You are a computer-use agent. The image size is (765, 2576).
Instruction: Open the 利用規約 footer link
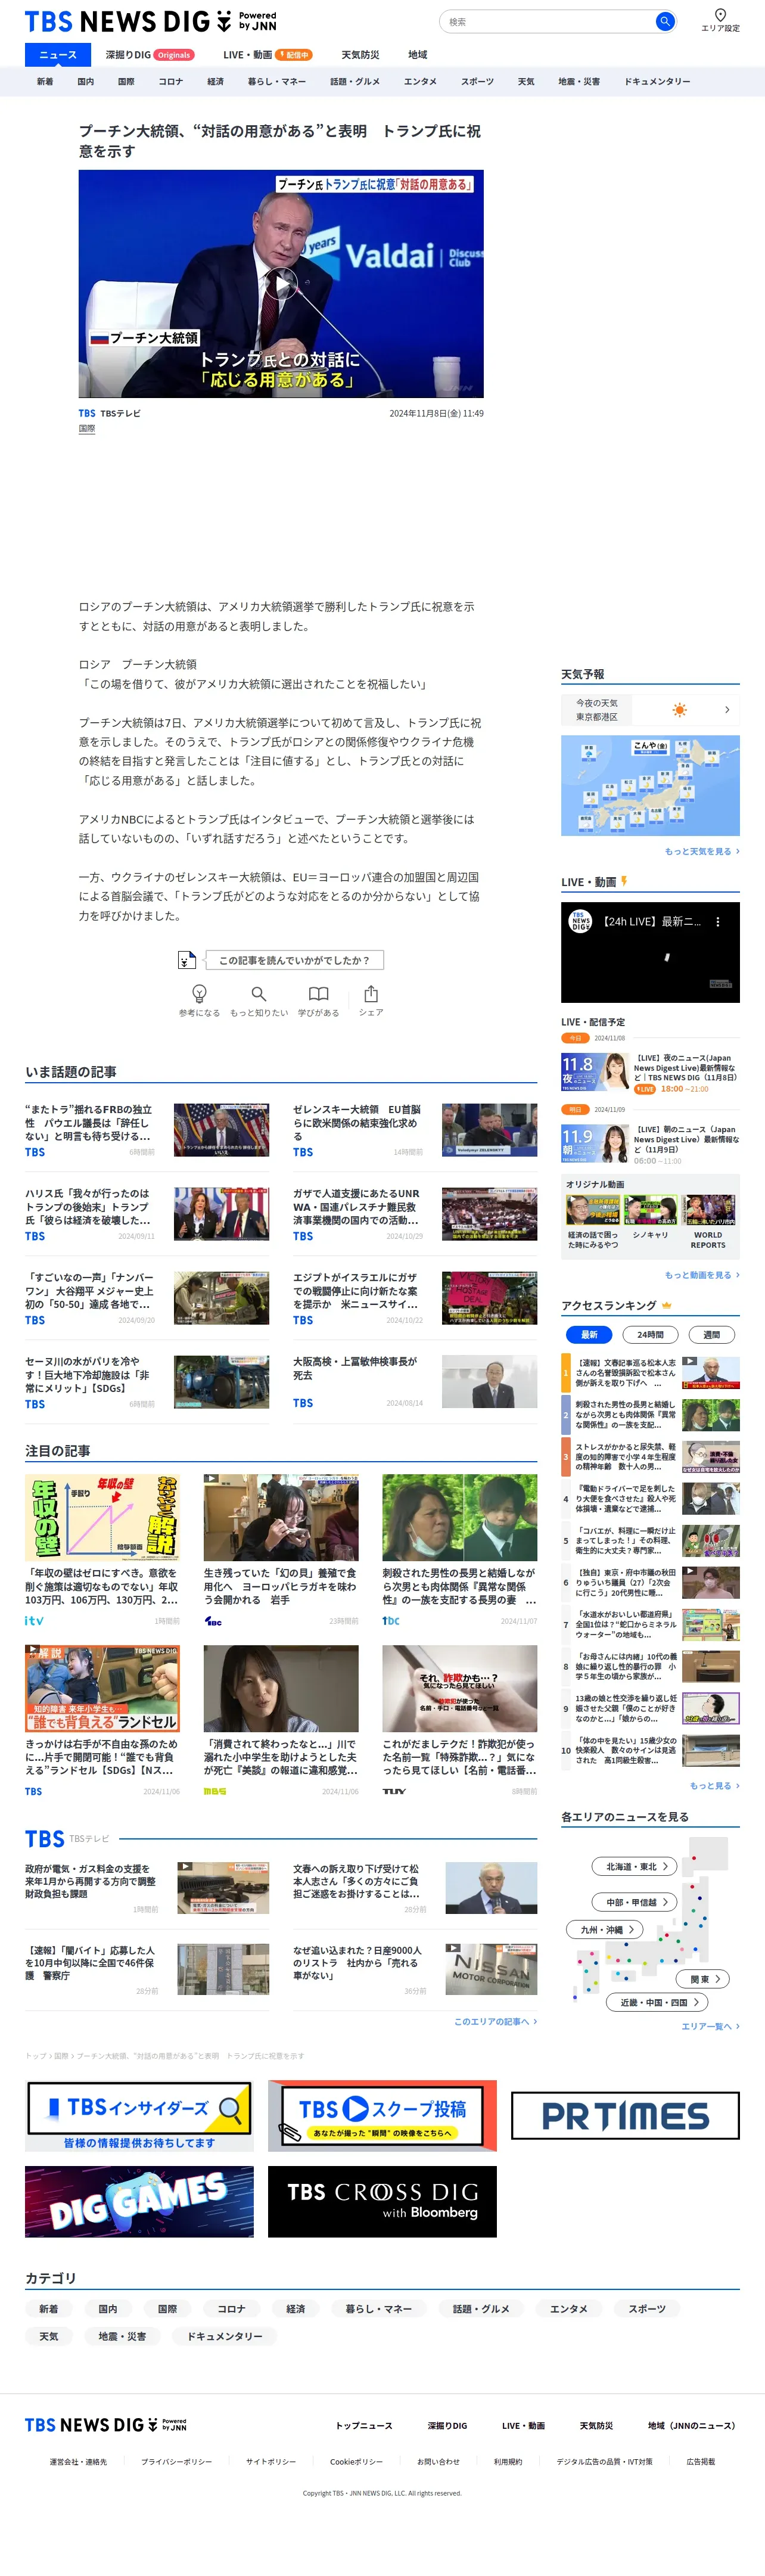[x=508, y=2462]
